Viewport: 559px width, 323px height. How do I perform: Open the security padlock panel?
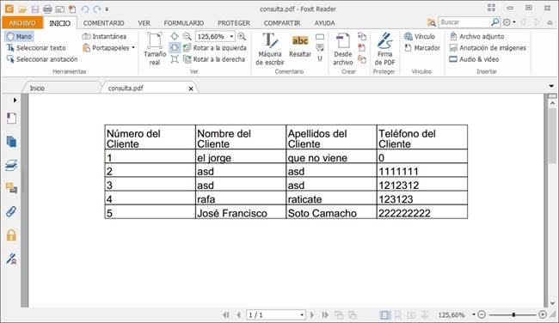11,235
